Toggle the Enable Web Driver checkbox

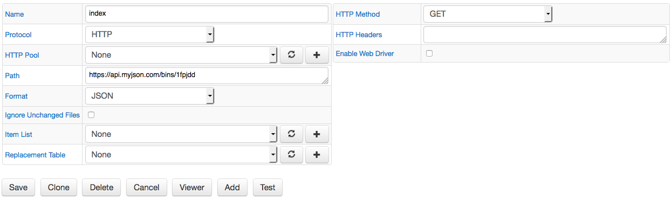pos(429,53)
